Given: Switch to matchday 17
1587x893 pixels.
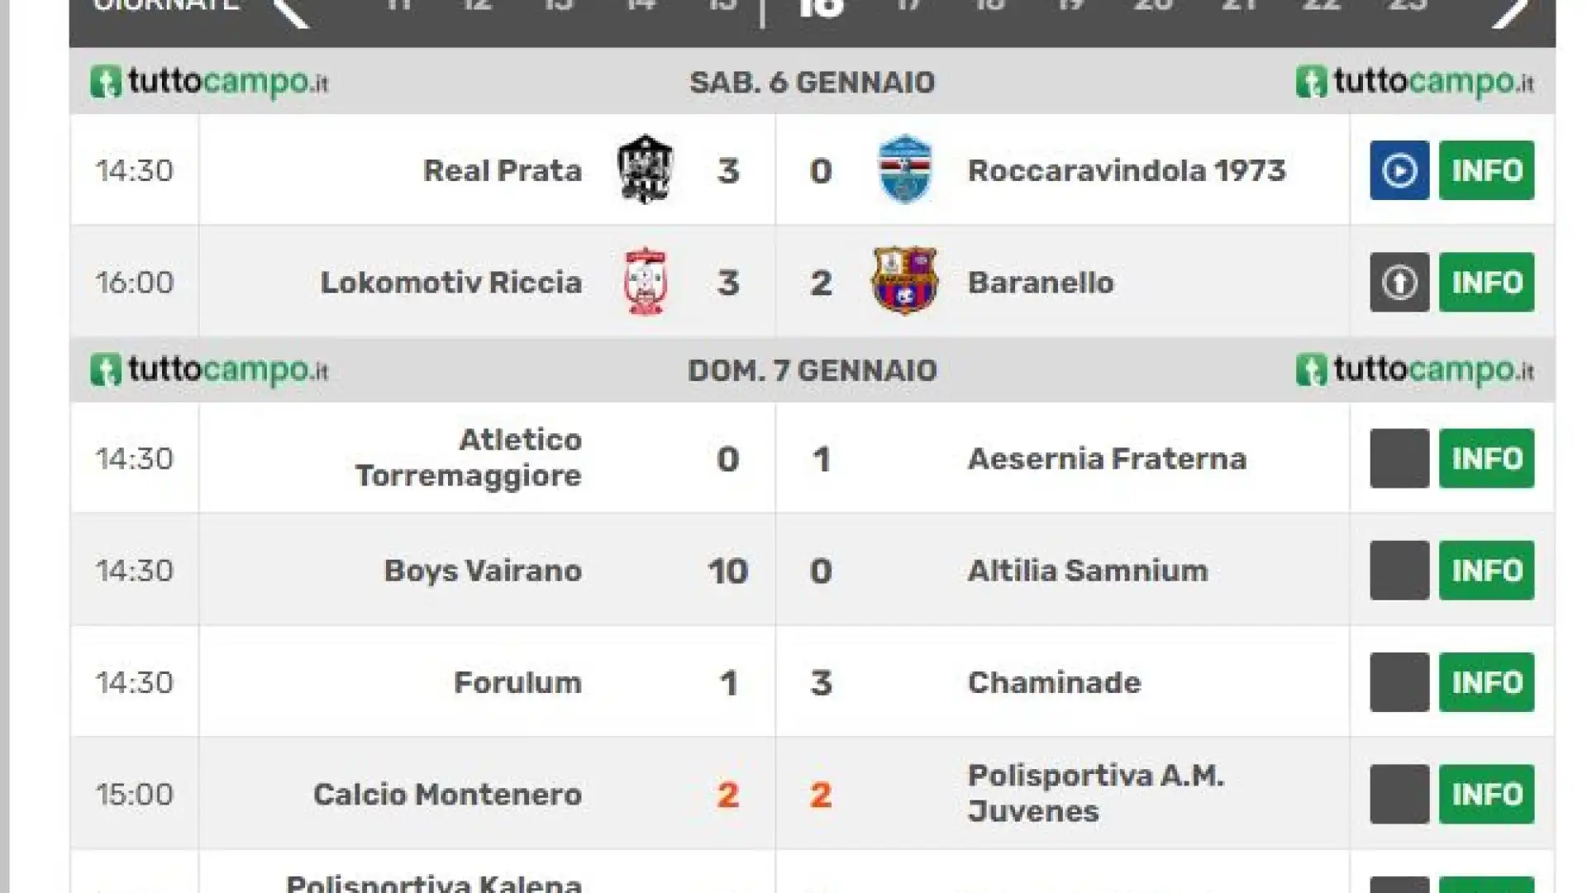Looking at the screenshot, I should click(908, 6).
